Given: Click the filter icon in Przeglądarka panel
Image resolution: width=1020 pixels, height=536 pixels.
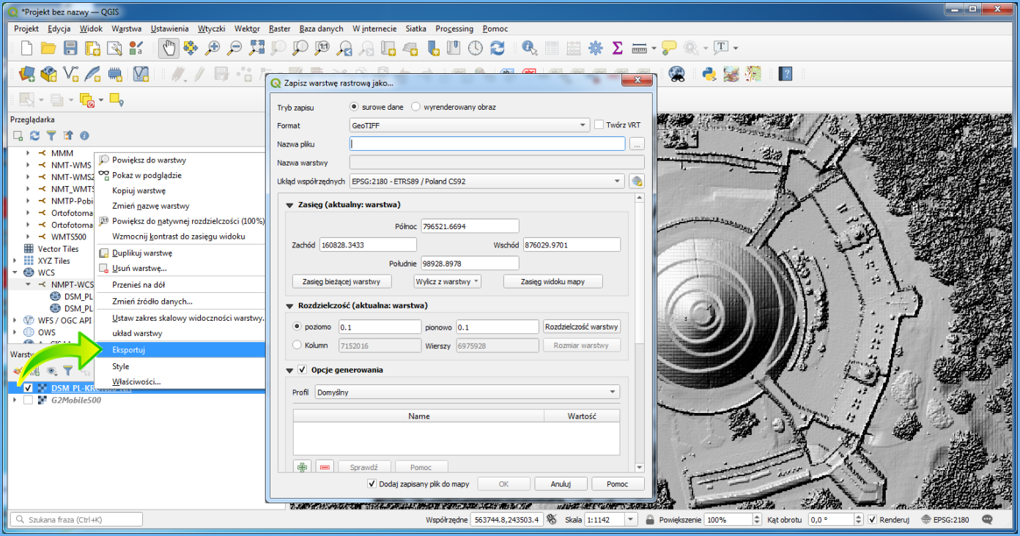Looking at the screenshot, I should 51,135.
